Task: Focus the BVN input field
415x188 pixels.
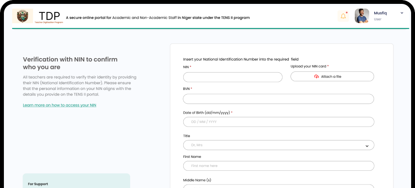Action: point(278,99)
